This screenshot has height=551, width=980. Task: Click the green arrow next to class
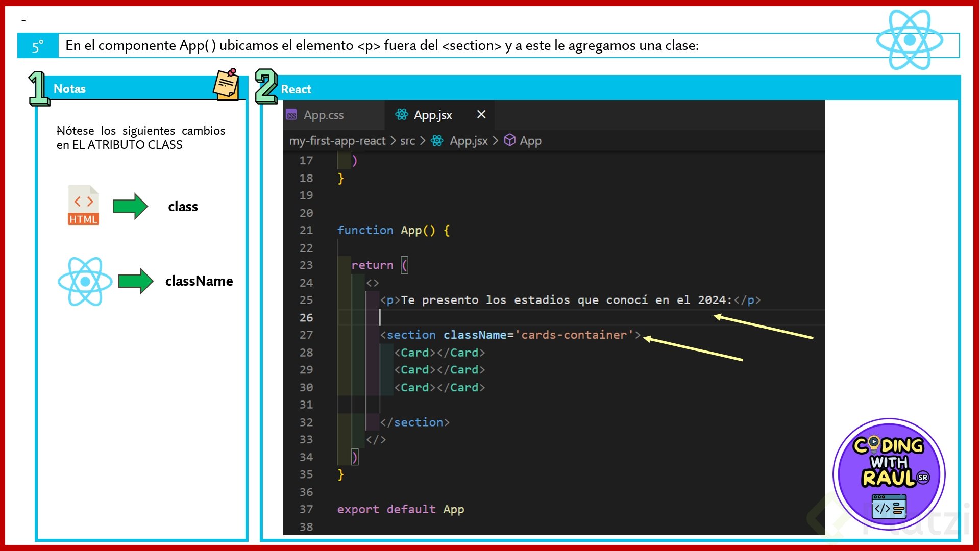tap(130, 206)
